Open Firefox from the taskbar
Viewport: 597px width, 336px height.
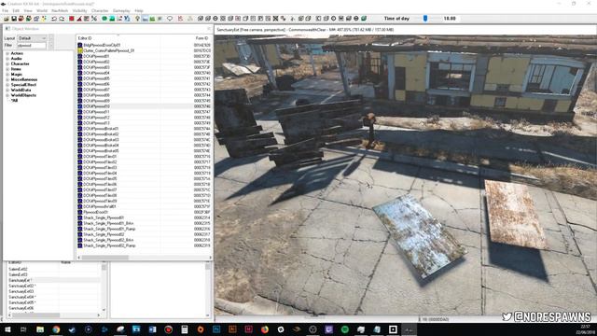pos(265,329)
